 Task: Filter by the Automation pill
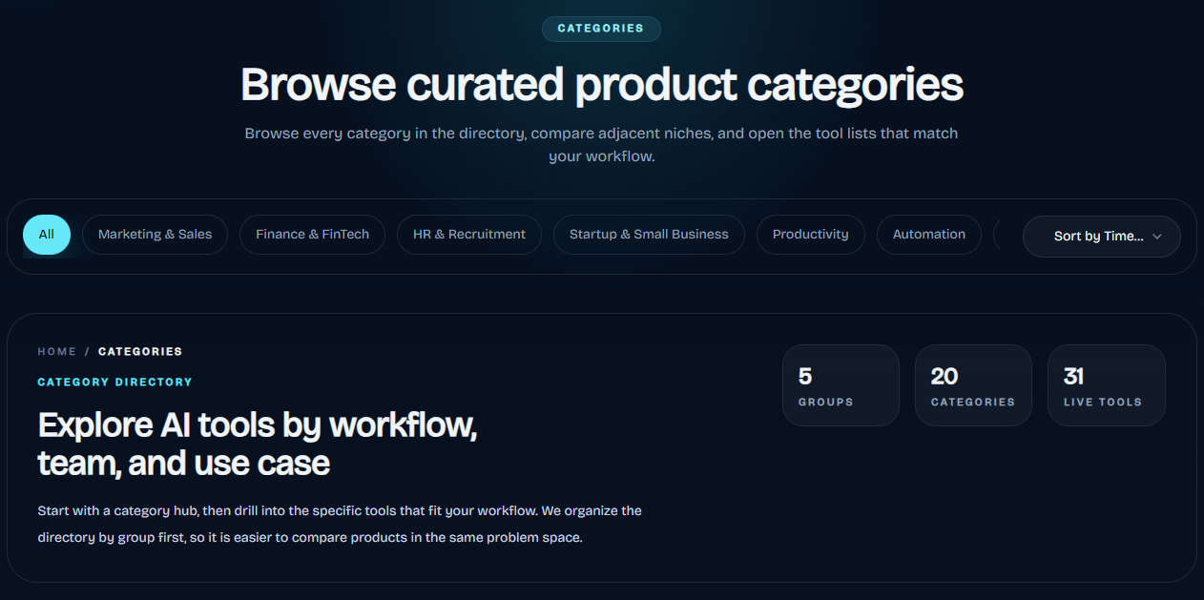pos(928,235)
